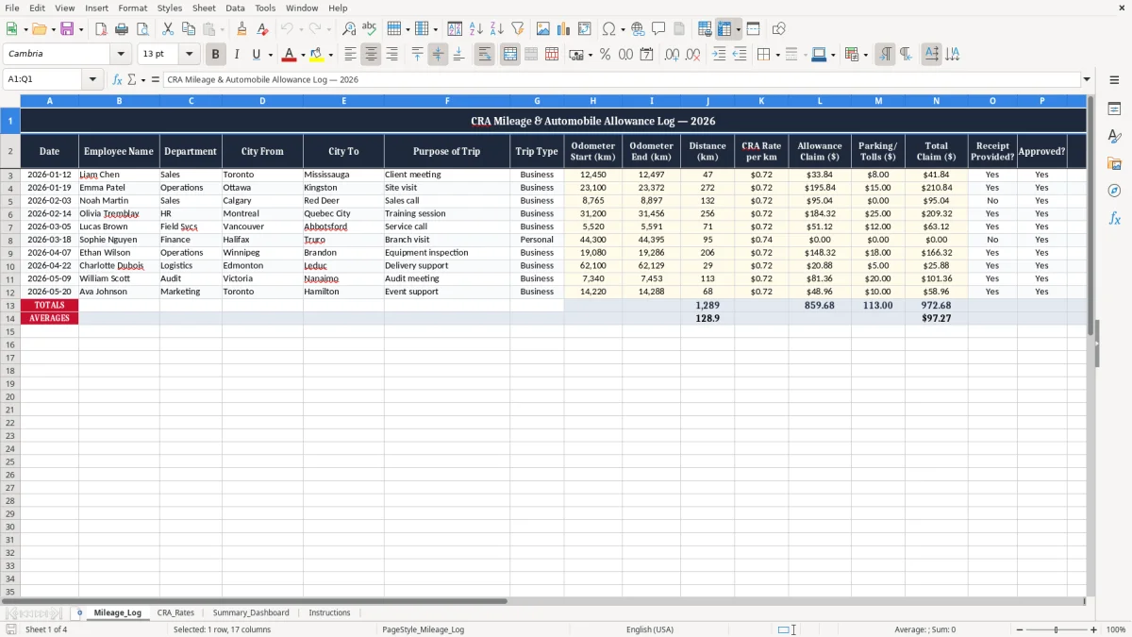Open the Data menu

[x=235, y=8]
